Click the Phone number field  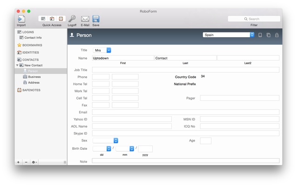click(x=125, y=77)
